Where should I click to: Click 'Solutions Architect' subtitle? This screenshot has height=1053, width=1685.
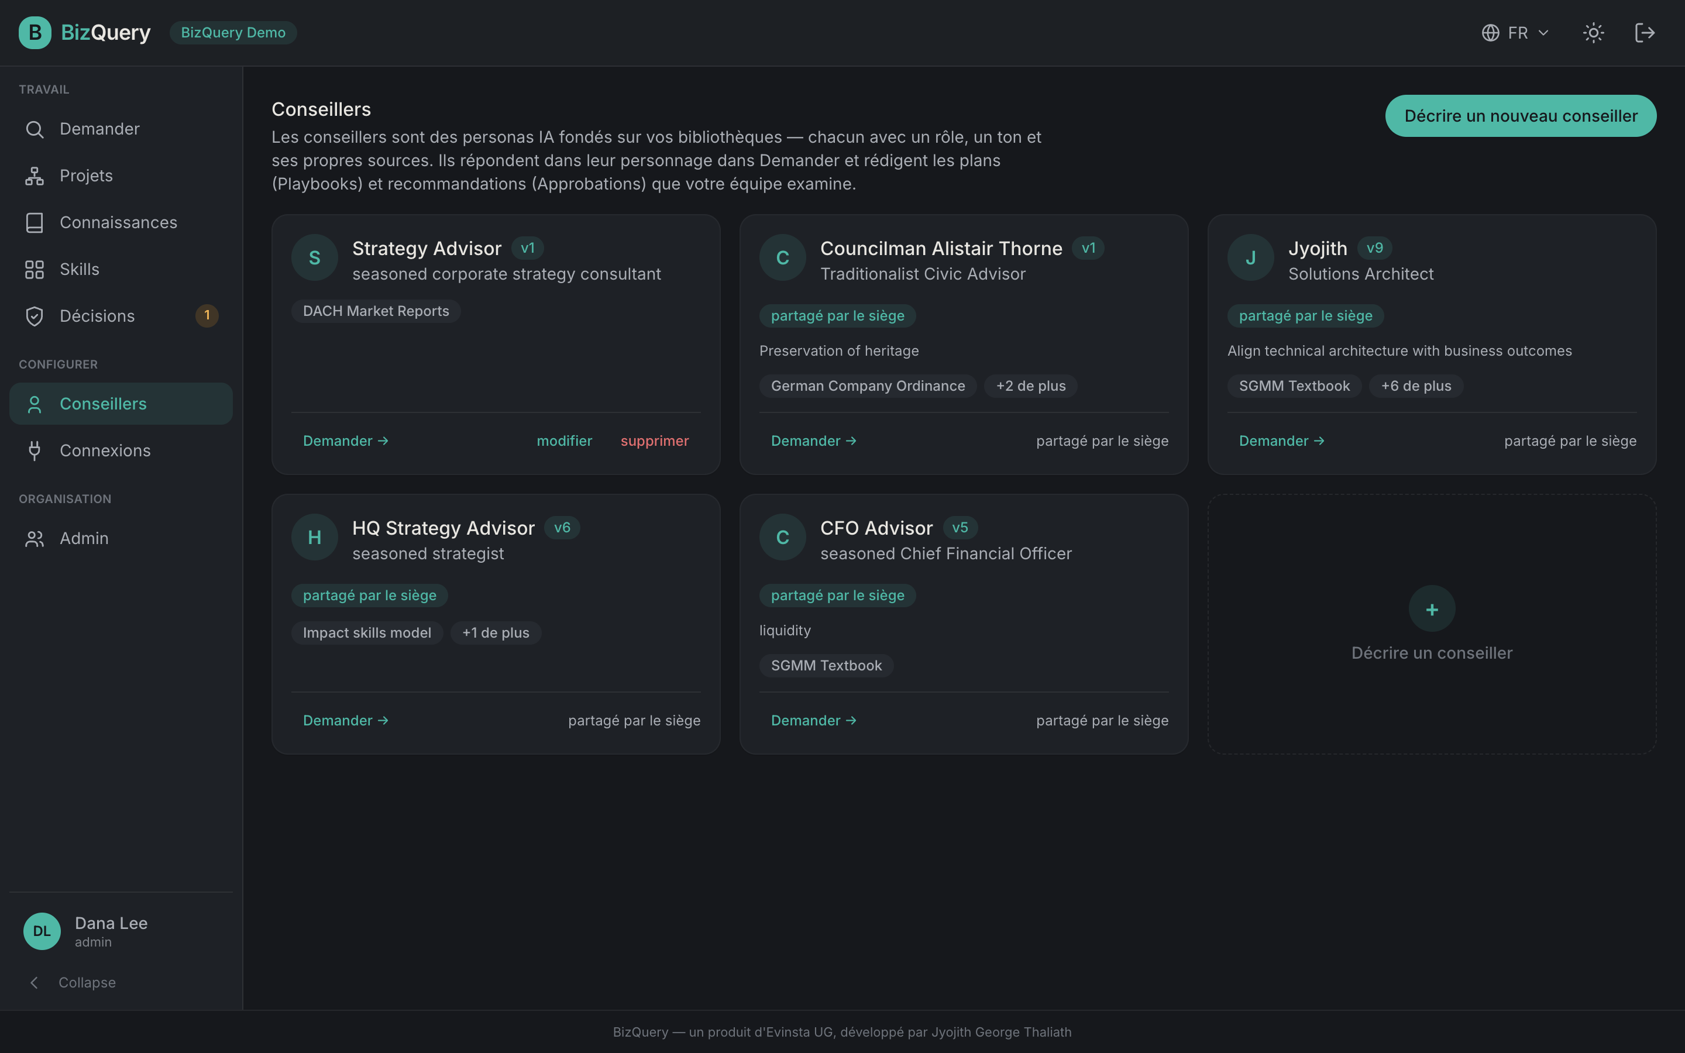point(1360,274)
